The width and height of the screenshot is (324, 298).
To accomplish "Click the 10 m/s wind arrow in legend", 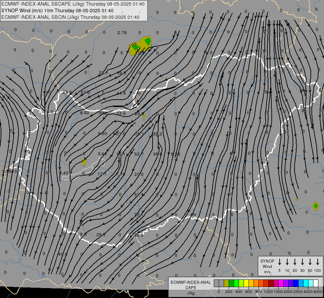I will (x=287, y=262).
